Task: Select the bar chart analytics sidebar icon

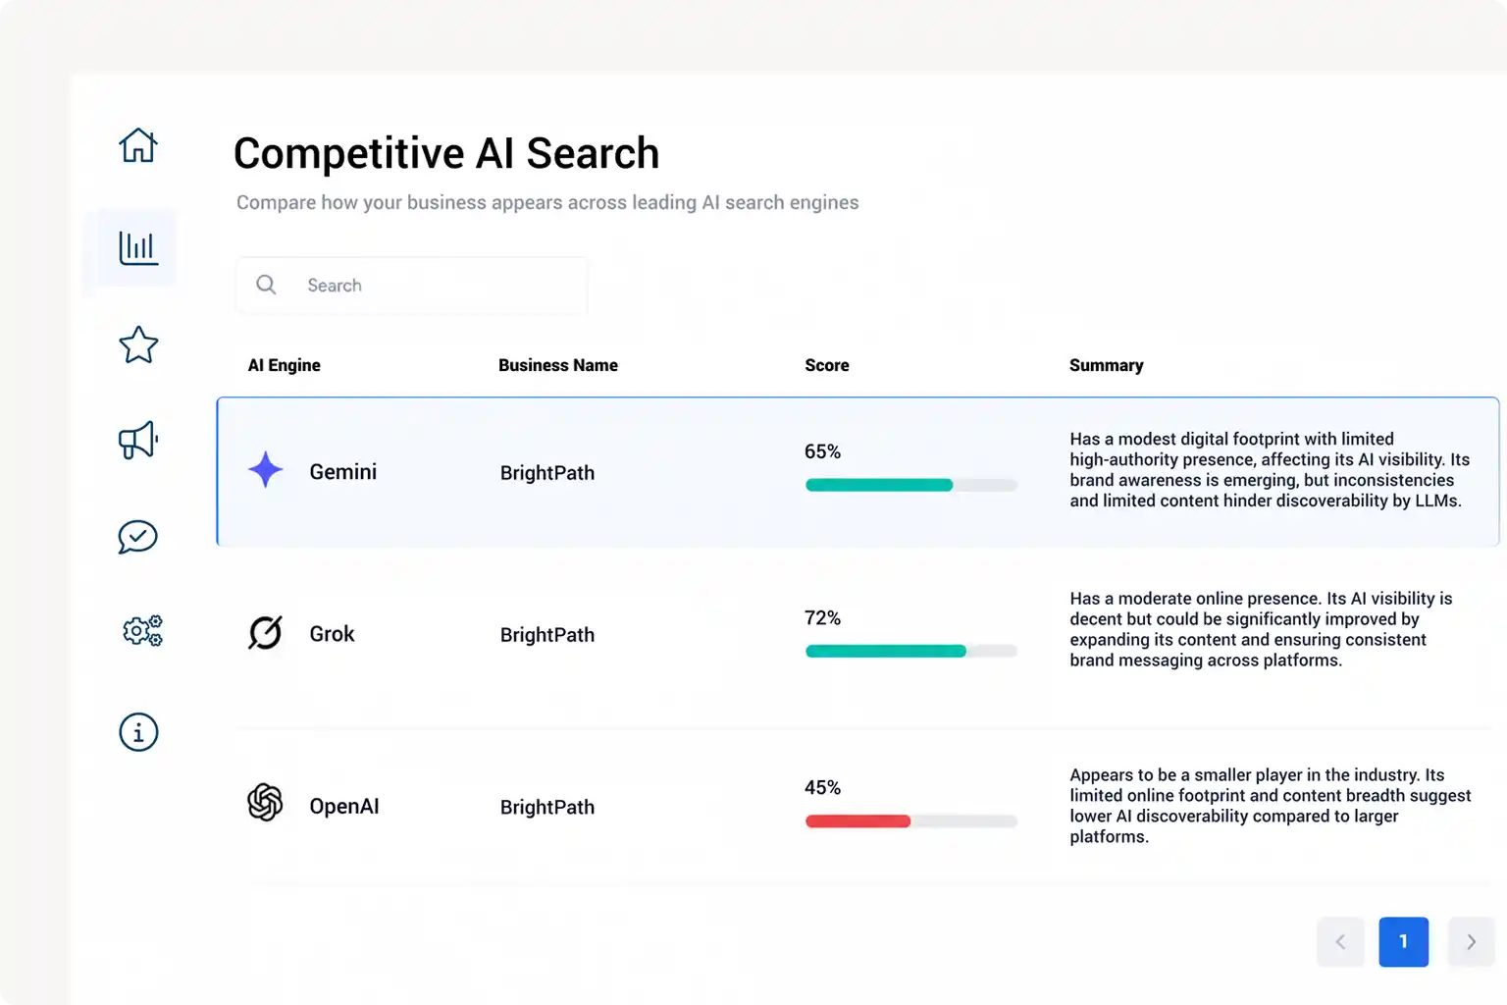Action: 138,247
